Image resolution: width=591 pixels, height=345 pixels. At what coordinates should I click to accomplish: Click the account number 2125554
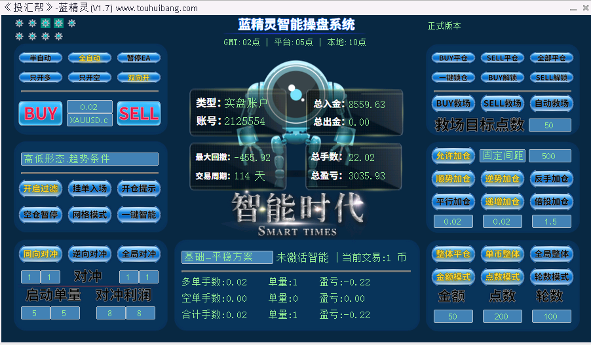click(244, 121)
